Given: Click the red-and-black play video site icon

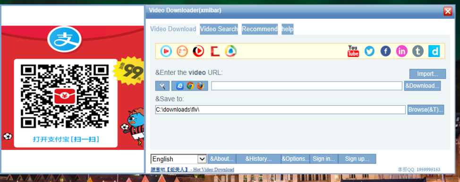Looking at the screenshot, I should point(198,51).
